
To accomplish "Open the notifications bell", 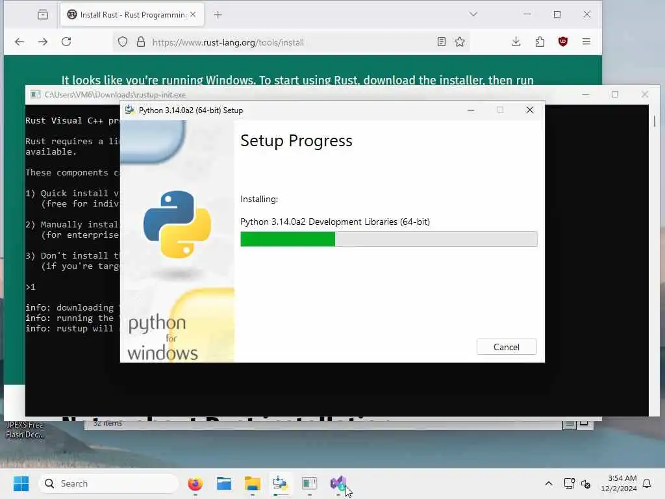I will 647,483.
